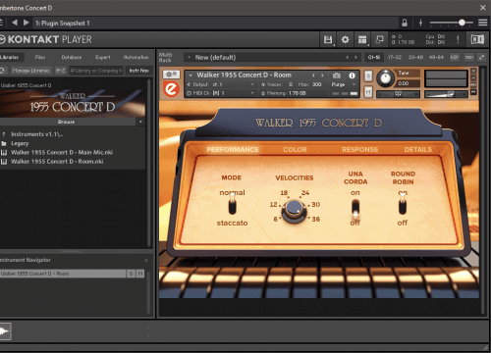Show instrument info 'i' icon

click(352, 76)
